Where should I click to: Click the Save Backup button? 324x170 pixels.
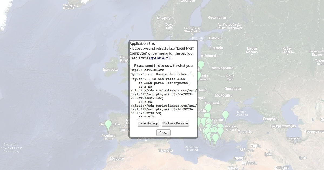pyautogui.click(x=148, y=123)
